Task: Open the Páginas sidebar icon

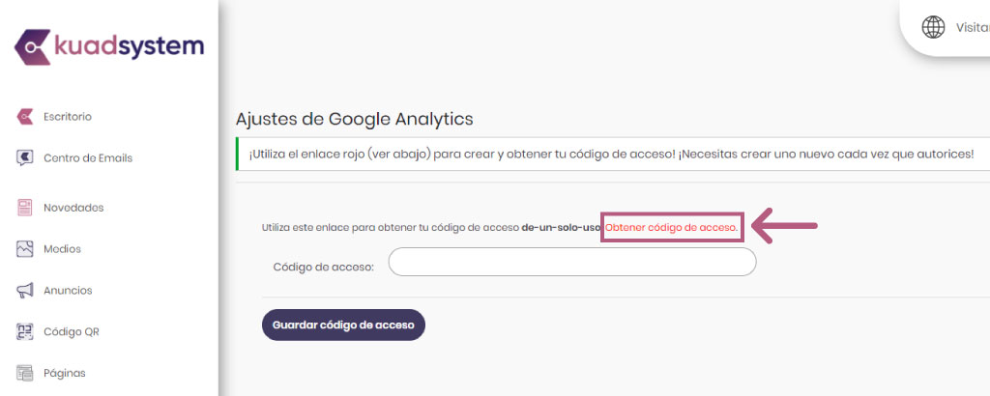Action: tap(24, 373)
